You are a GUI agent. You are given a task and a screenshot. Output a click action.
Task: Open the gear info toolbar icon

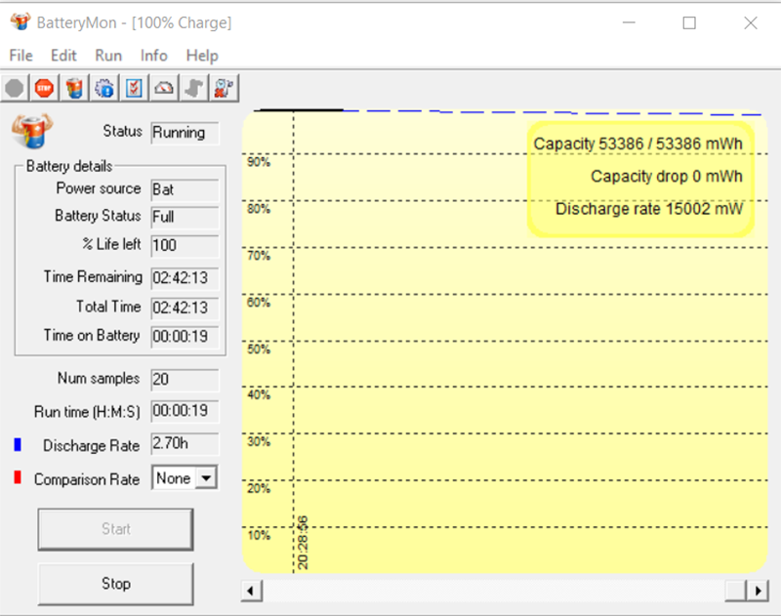pos(104,89)
